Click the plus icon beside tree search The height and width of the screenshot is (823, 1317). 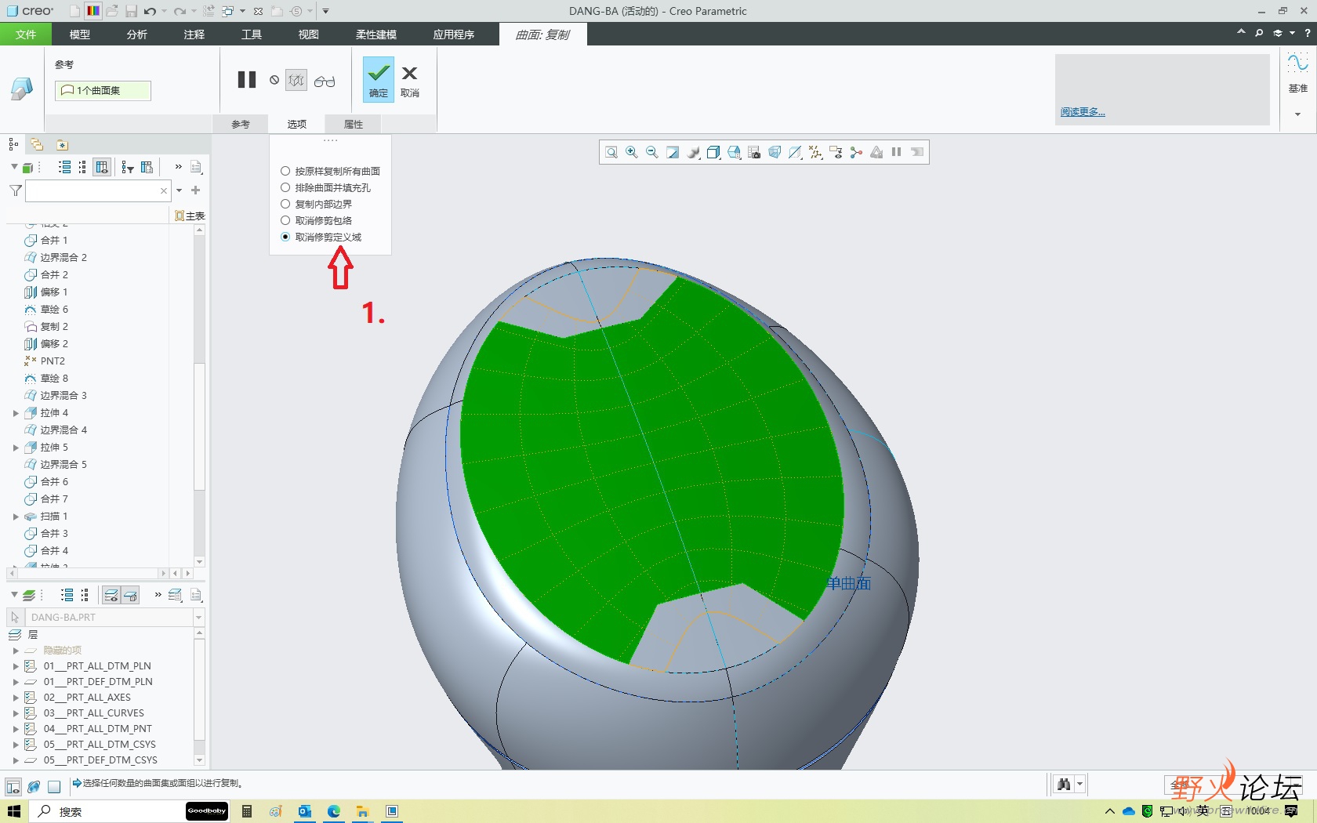(196, 190)
